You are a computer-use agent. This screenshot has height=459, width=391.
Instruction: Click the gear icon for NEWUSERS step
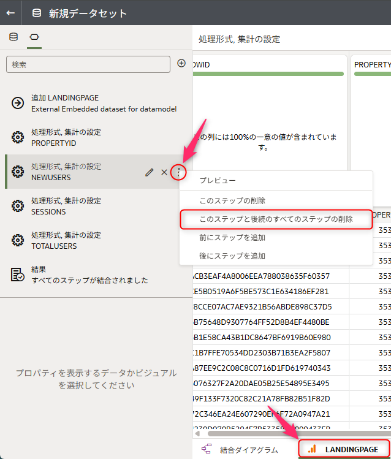[x=18, y=172]
